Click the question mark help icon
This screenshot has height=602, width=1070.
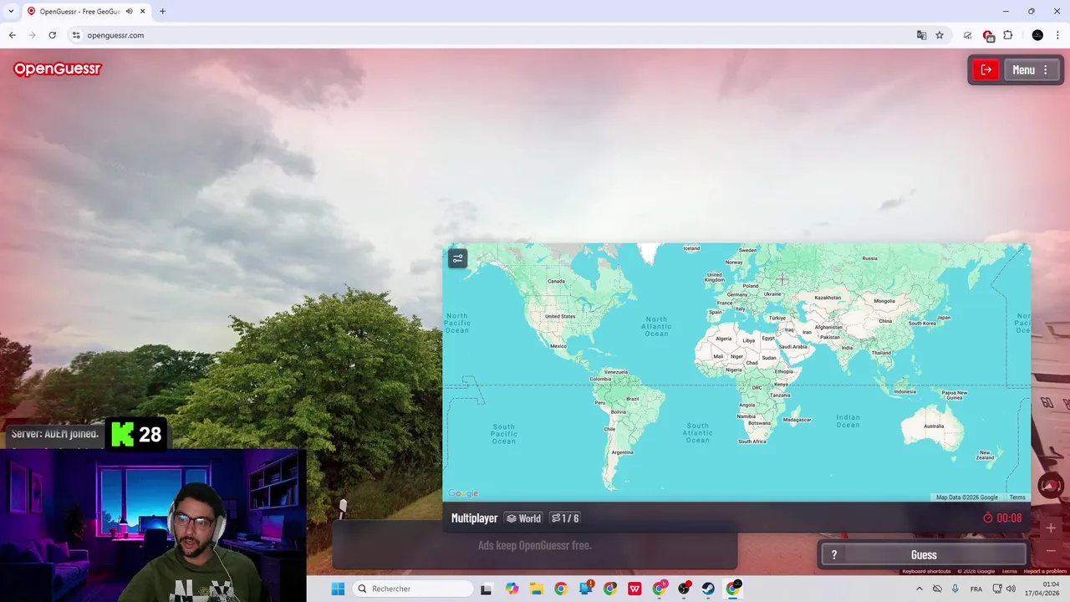click(833, 554)
